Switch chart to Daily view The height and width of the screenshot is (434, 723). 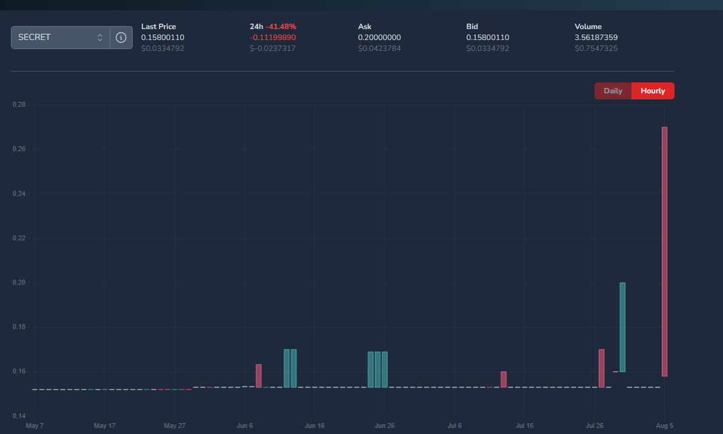pyautogui.click(x=613, y=91)
